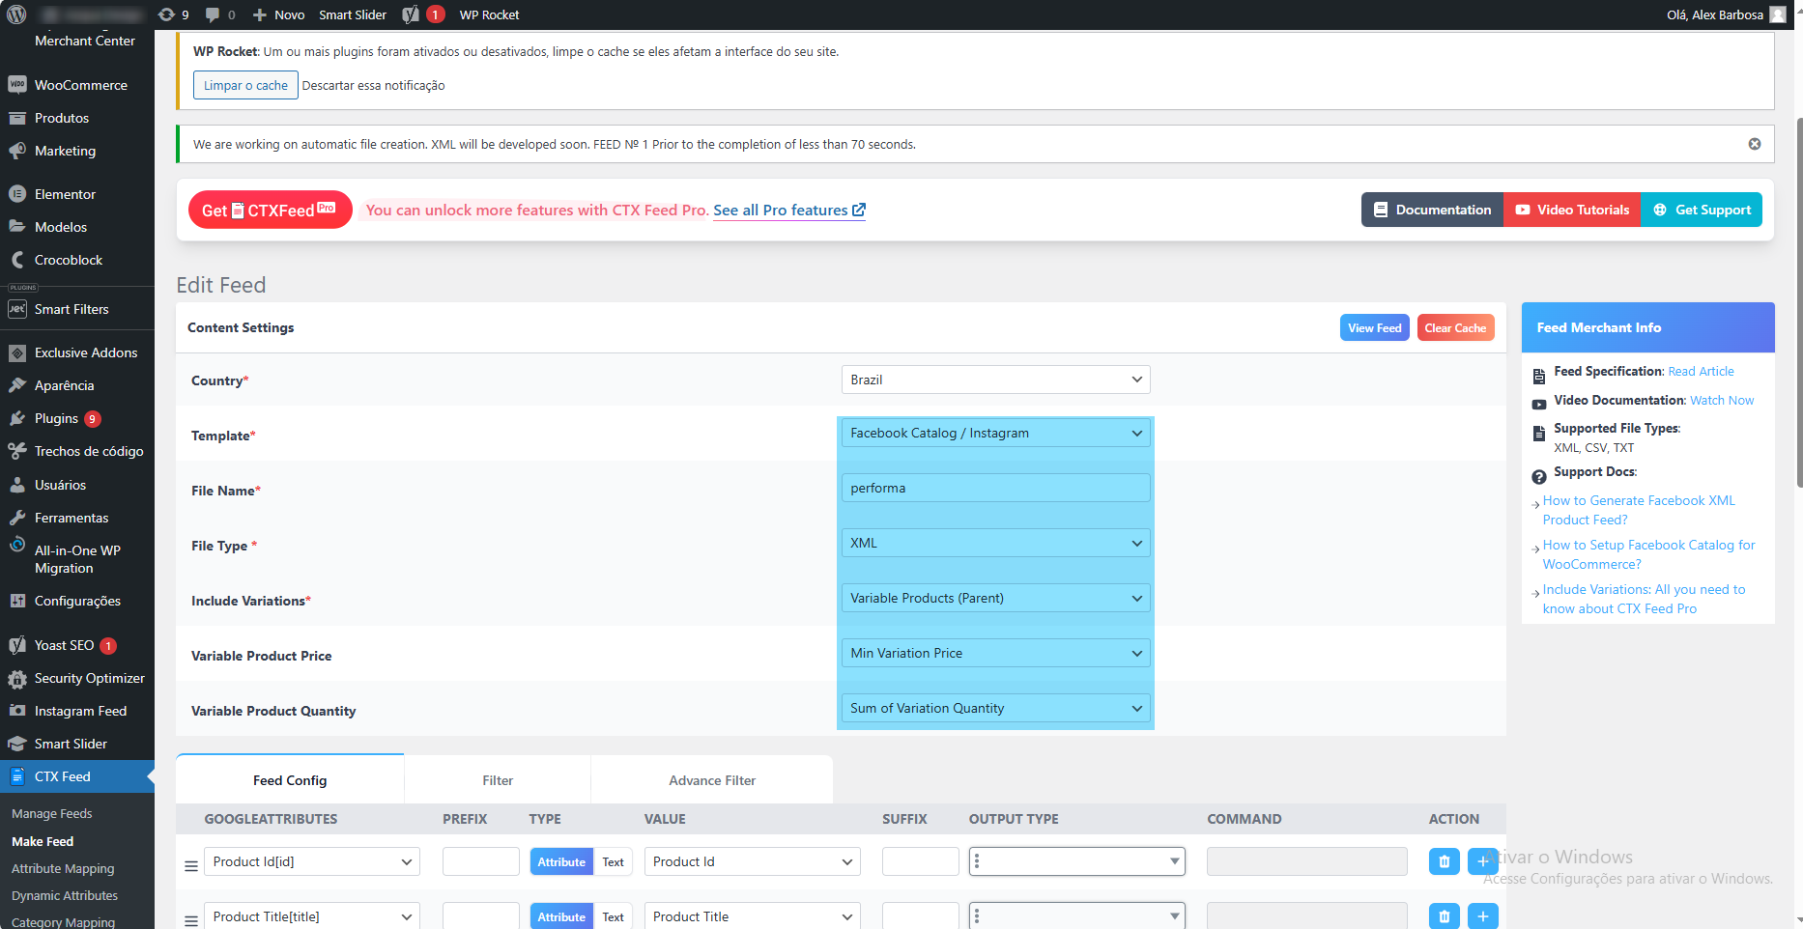Open the Yoast SEO admin bar icon
Image resolution: width=1803 pixels, height=929 pixels.
pos(412,14)
